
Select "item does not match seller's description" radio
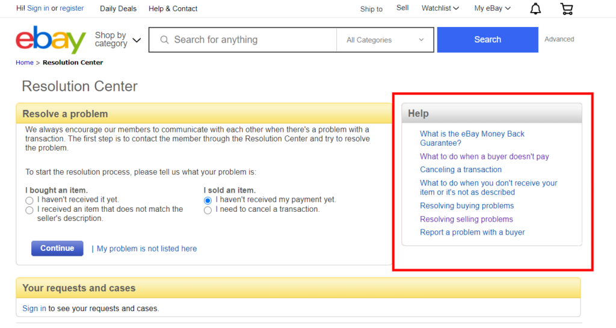click(x=29, y=210)
